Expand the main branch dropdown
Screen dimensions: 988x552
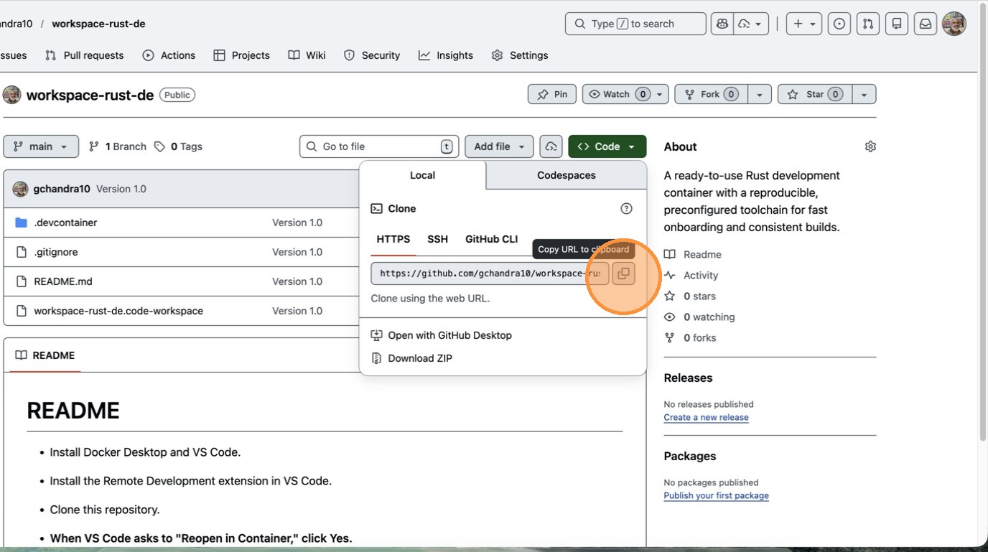[x=41, y=146]
